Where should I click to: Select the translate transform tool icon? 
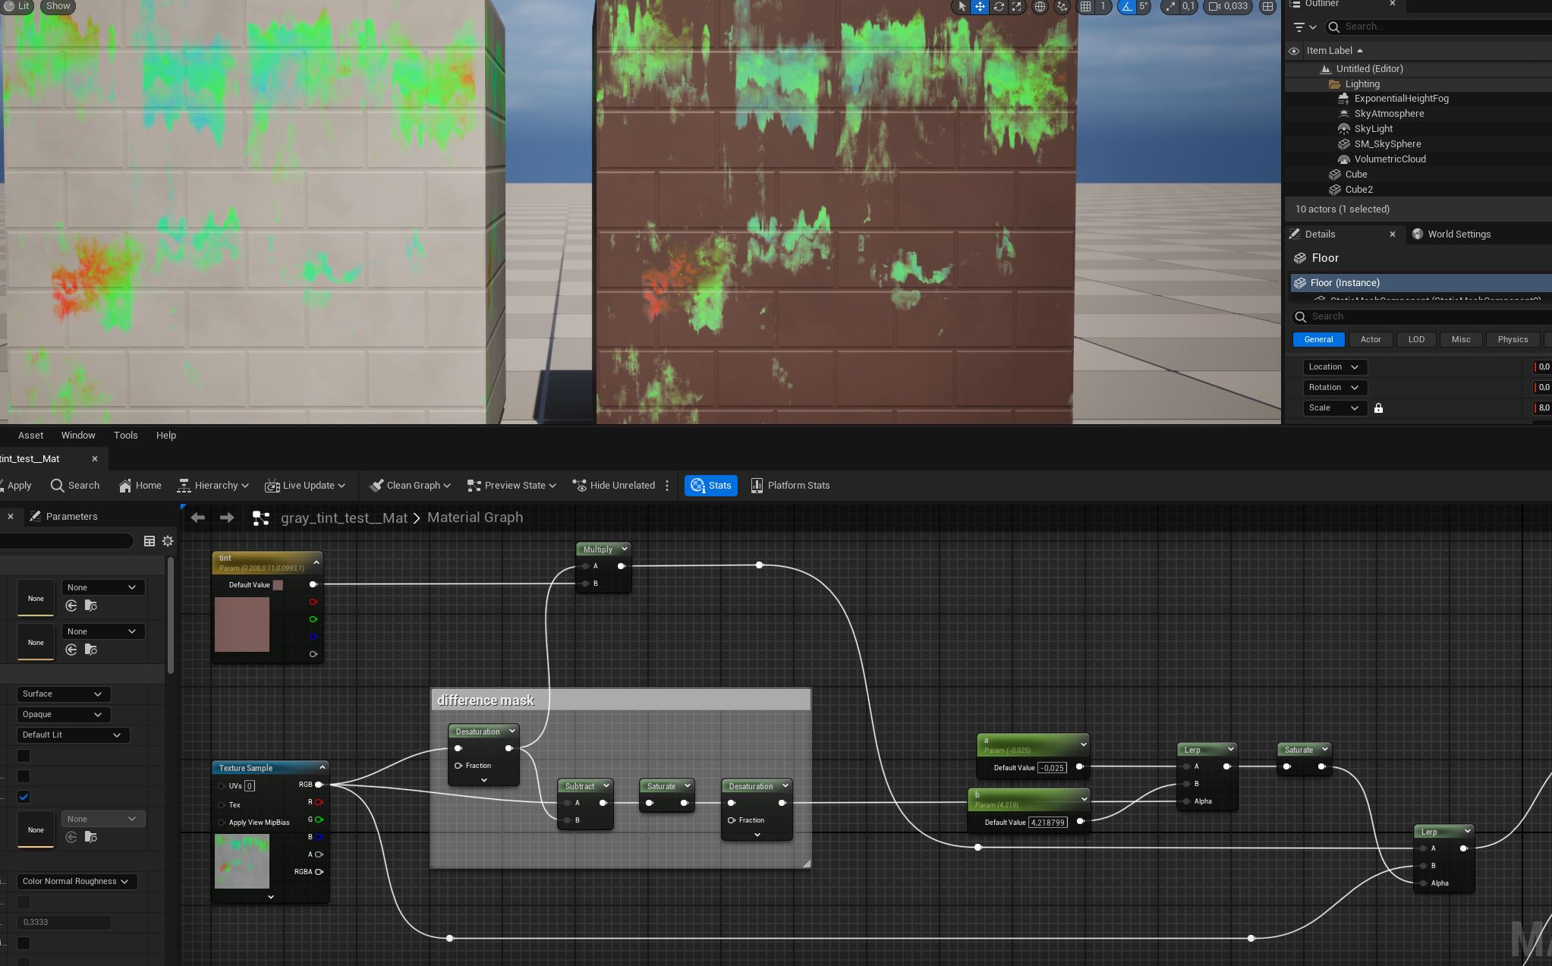click(x=981, y=6)
